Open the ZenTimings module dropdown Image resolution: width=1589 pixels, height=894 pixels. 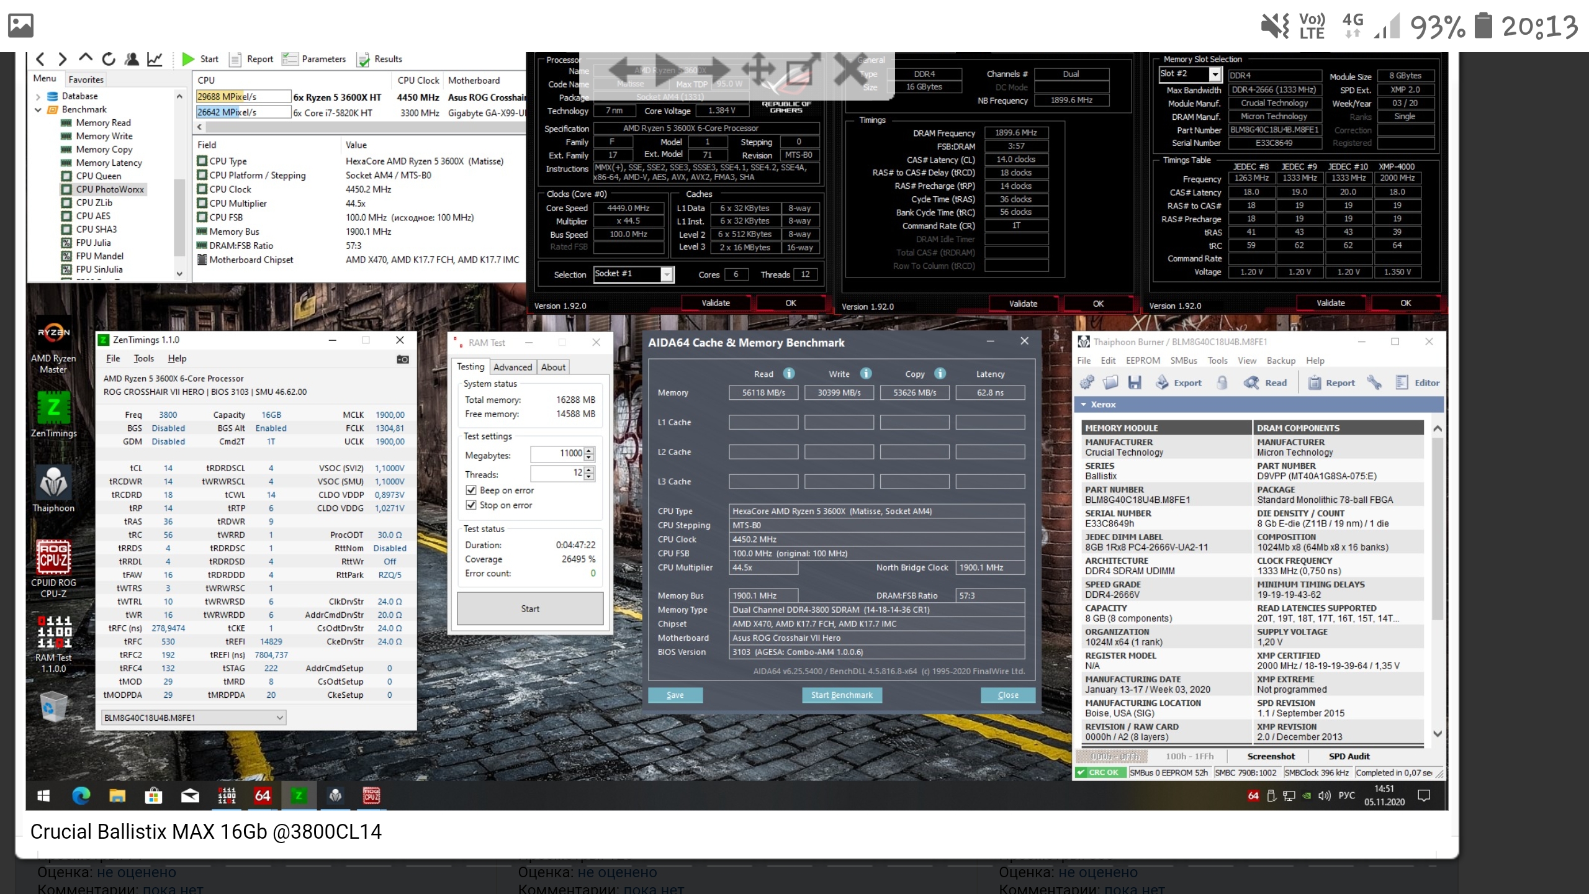point(279,718)
